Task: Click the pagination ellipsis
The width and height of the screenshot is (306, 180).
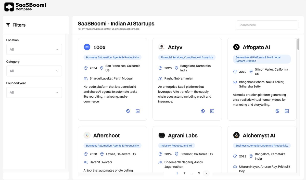Action: (x=192, y=173)
